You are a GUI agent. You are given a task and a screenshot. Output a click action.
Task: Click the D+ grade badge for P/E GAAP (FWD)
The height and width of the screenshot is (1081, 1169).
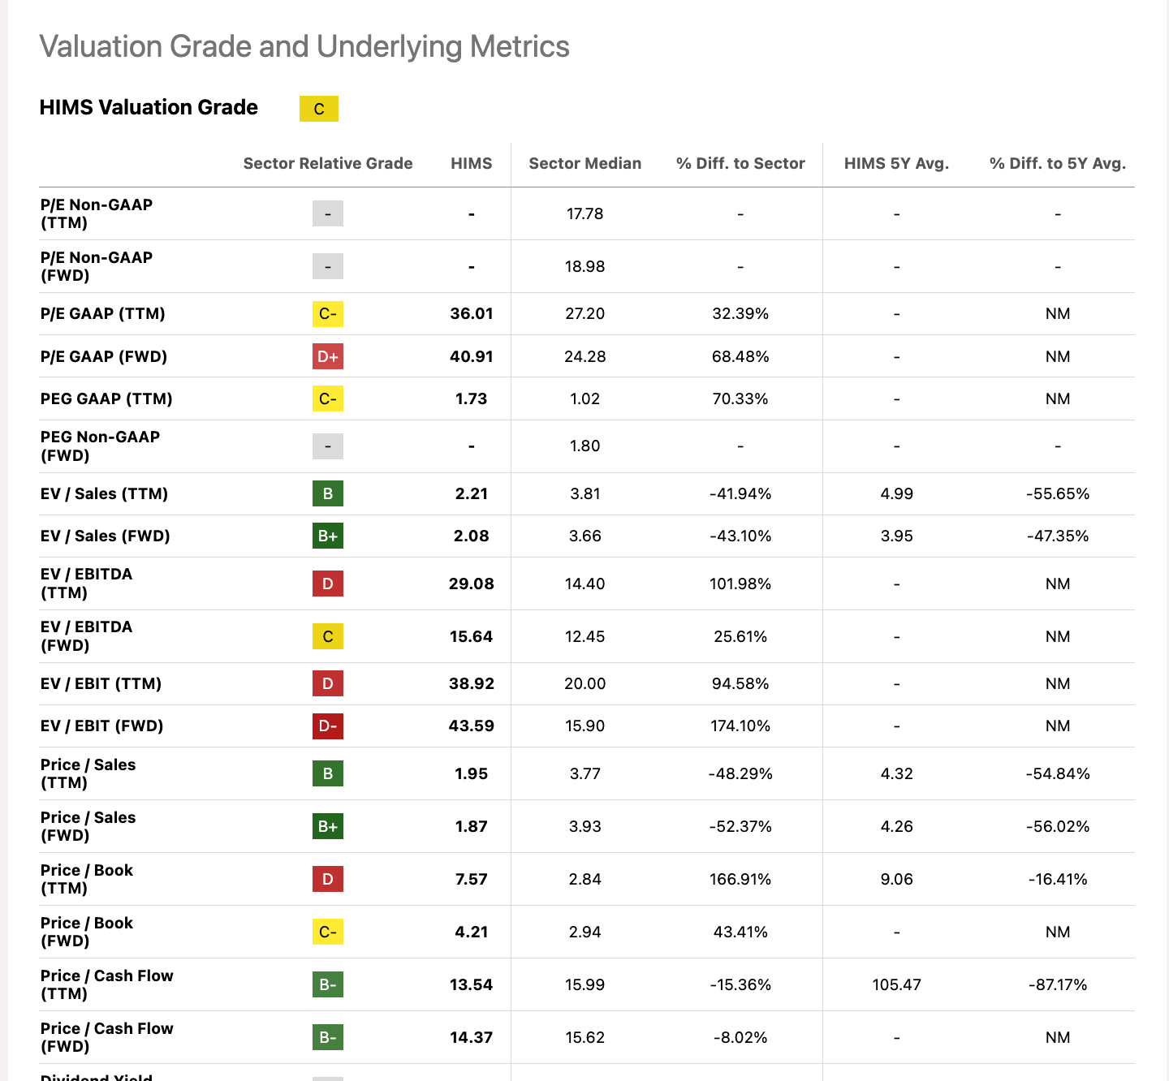(328, 356)
